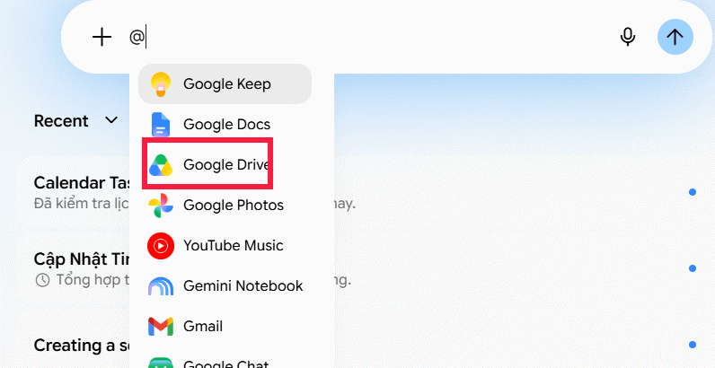
Task: Open the Creating a s… recent chat
Action: click(82, 346)
